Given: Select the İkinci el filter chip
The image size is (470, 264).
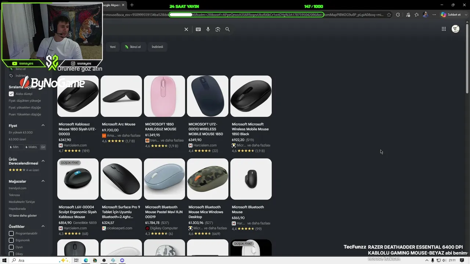Looking at the screenshot, I should [133, 47].
